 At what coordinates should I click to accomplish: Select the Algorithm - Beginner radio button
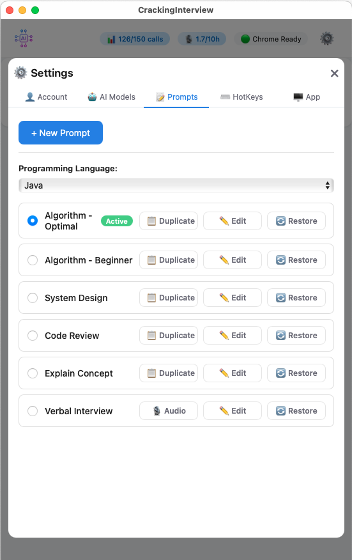(x=33, y=260)
